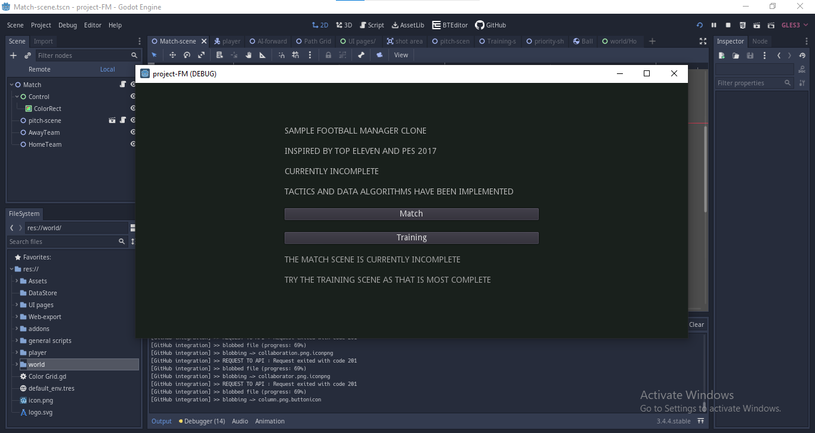
Task: Switch to the Training-s scene tab
Action: pos(497,41)
